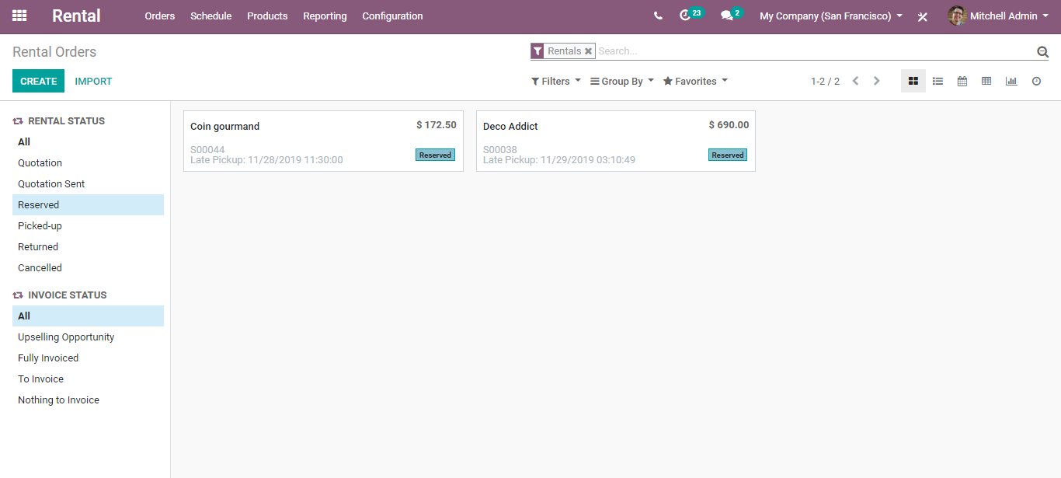Open the Deco Addict order card
Screen dimensions: 1061x478
[615, 141]
